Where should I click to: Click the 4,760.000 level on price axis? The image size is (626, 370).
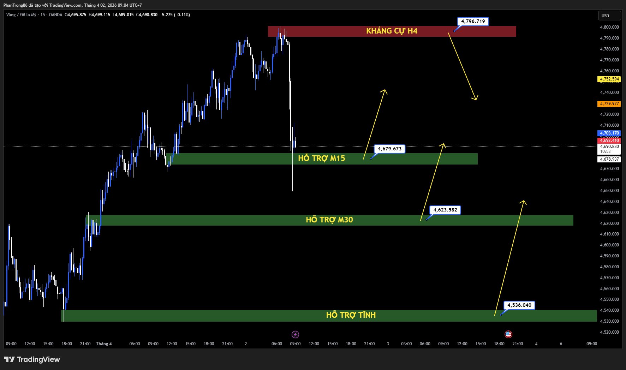pyautogui.click(x=609, y=71)
